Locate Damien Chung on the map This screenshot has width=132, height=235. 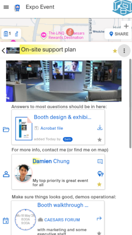100,174
